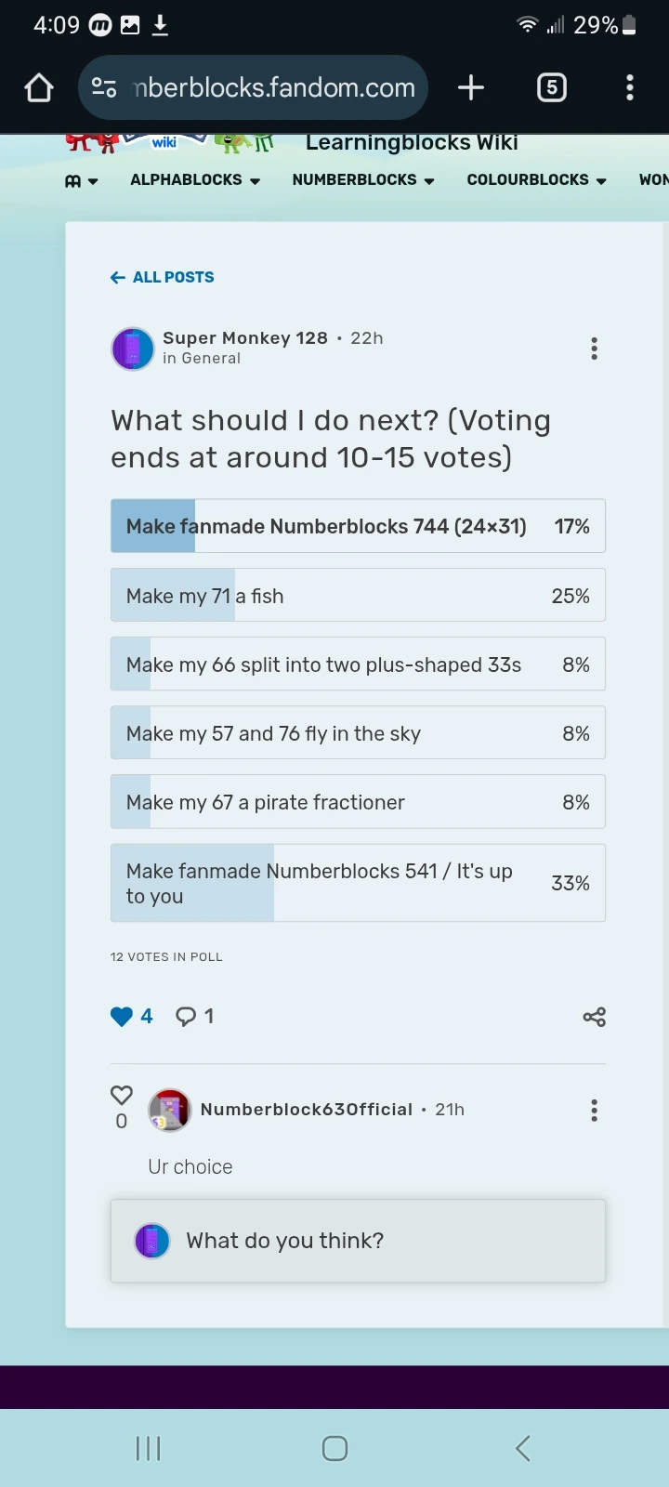Tap the home icon in browser toolbar
Screen dimensions: 669x1487
(38, 87)
